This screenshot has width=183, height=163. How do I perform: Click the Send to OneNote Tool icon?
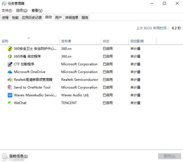coord(10,88)
